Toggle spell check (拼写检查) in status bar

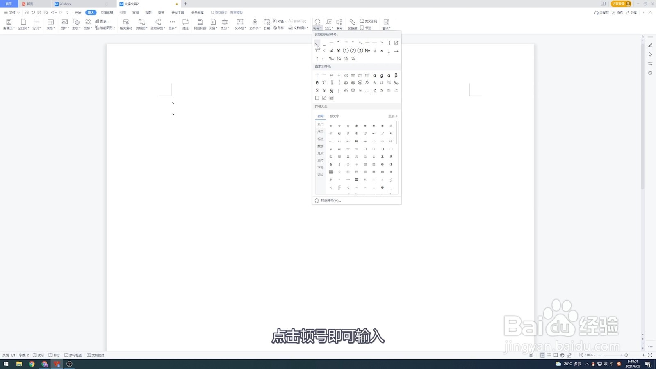[73, 355]
